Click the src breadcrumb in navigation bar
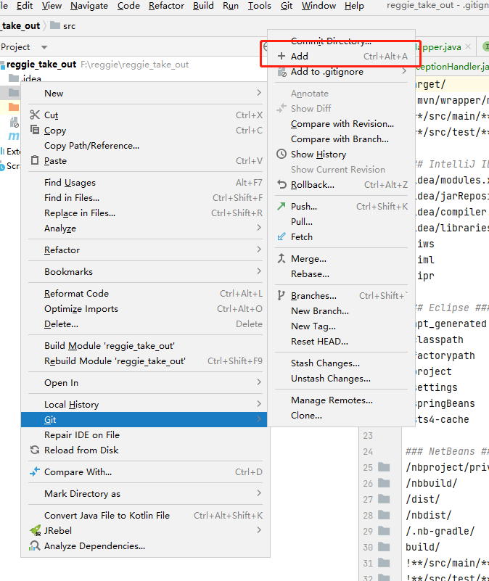This screenshot has width=489, height=581. click(69, 25)
